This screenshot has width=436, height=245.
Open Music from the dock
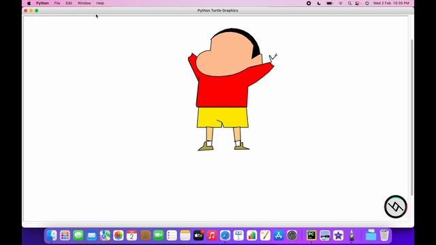click(212, 235)
